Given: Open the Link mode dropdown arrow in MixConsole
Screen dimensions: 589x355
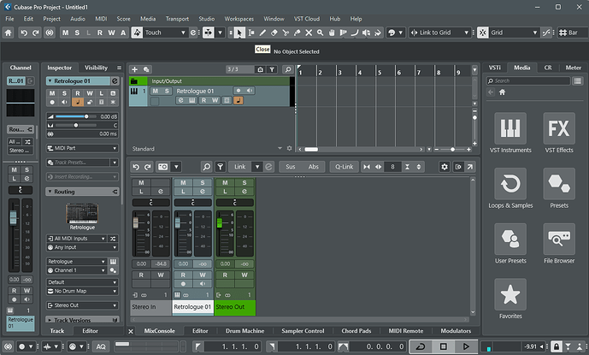Looking at the screenshot, I should pos(257,167).
